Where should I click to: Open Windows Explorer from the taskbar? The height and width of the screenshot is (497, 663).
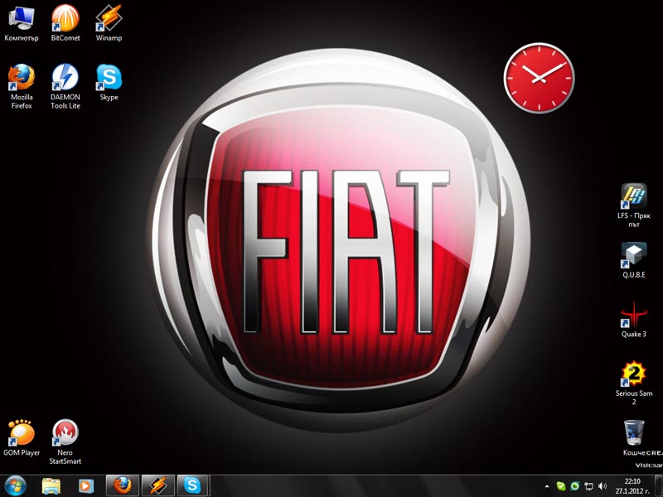coord(51,485)
